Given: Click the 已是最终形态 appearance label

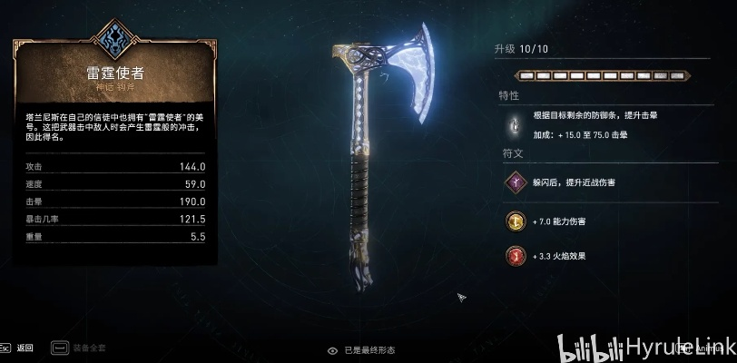Looking at the screenshot, I should [369, 350].
